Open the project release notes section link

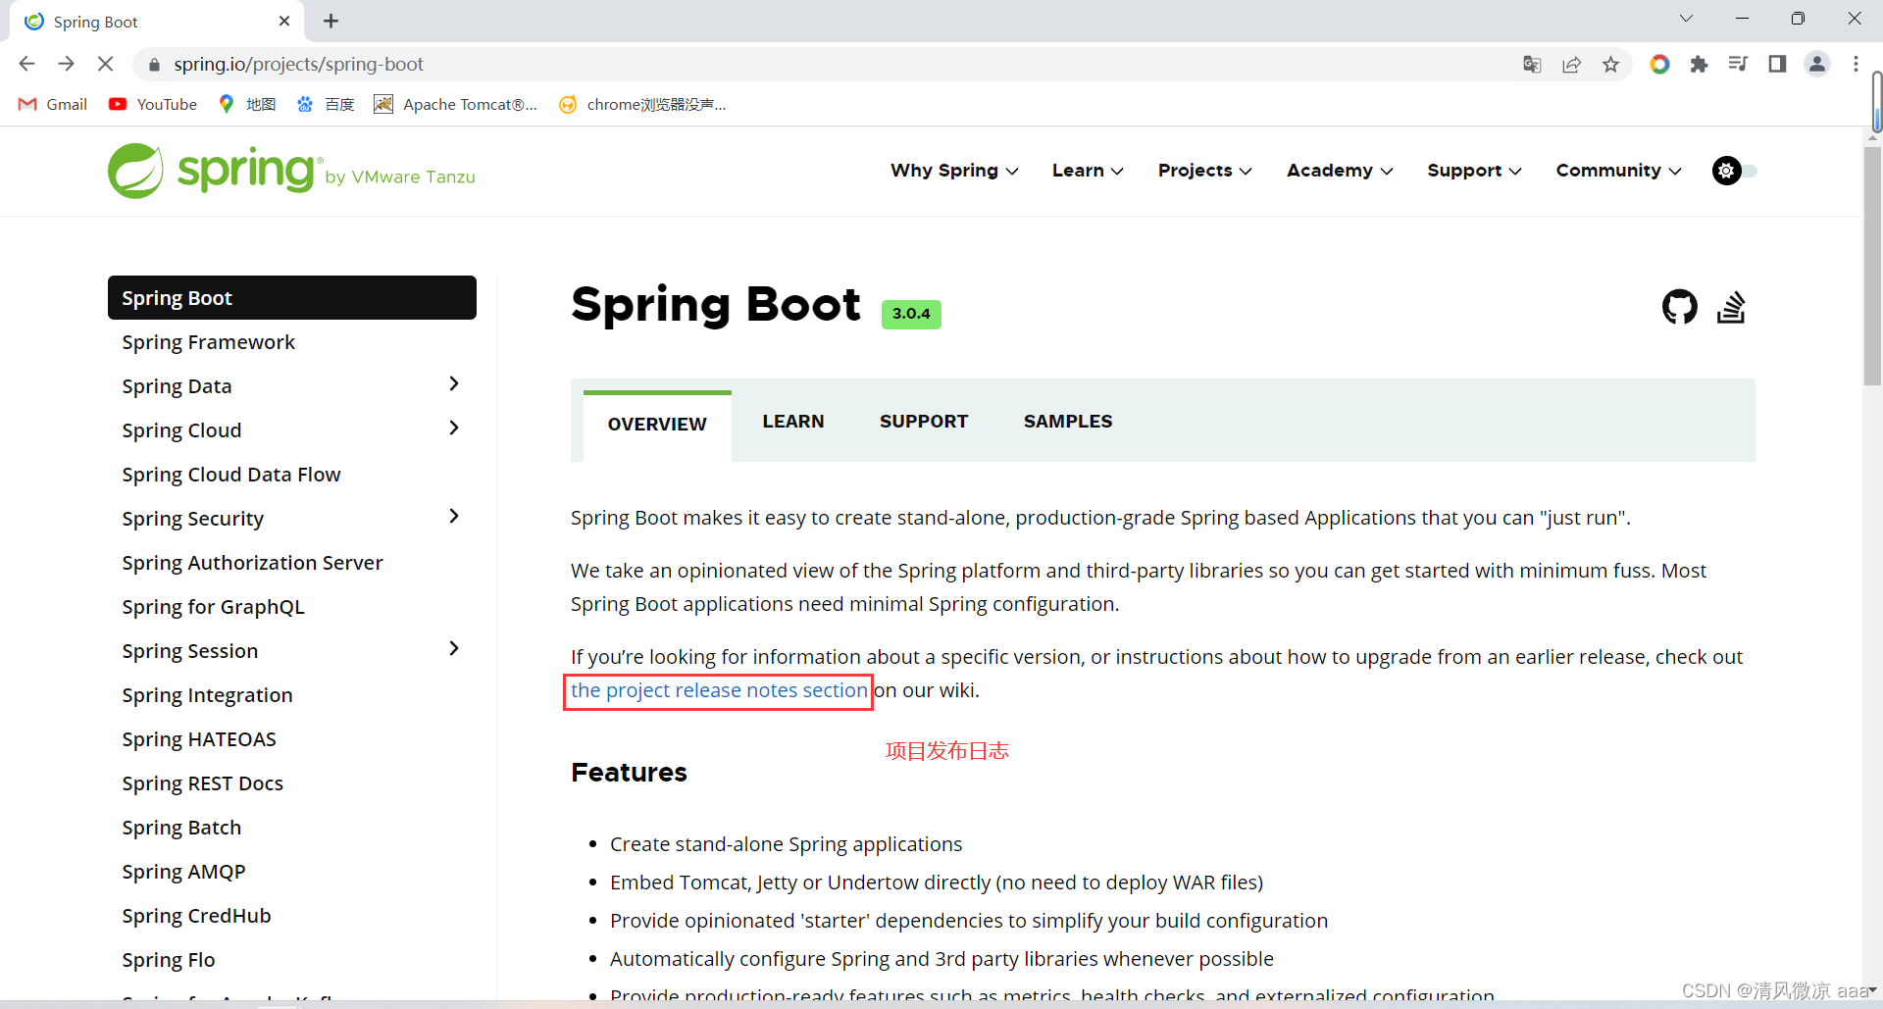pyautogui.click(x=719, y=690)
